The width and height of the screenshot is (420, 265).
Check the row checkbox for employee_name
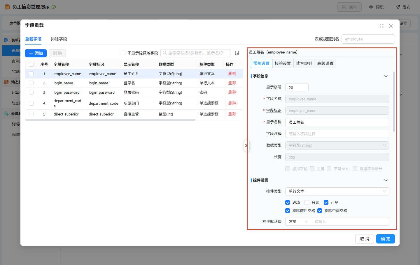[31, 74]
